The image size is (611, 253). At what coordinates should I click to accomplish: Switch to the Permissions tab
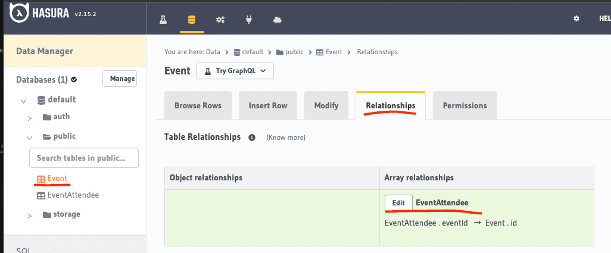[465, 106]
